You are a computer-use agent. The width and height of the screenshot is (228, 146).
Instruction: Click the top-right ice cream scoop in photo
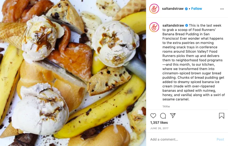click(x=115, y=43)
